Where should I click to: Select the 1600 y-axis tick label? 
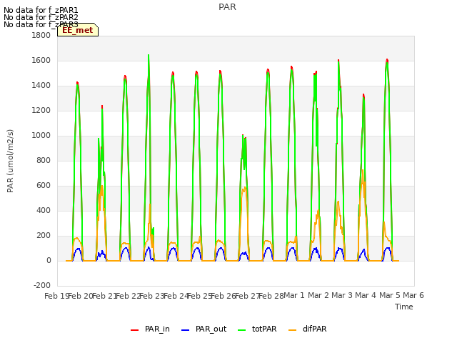41,60
